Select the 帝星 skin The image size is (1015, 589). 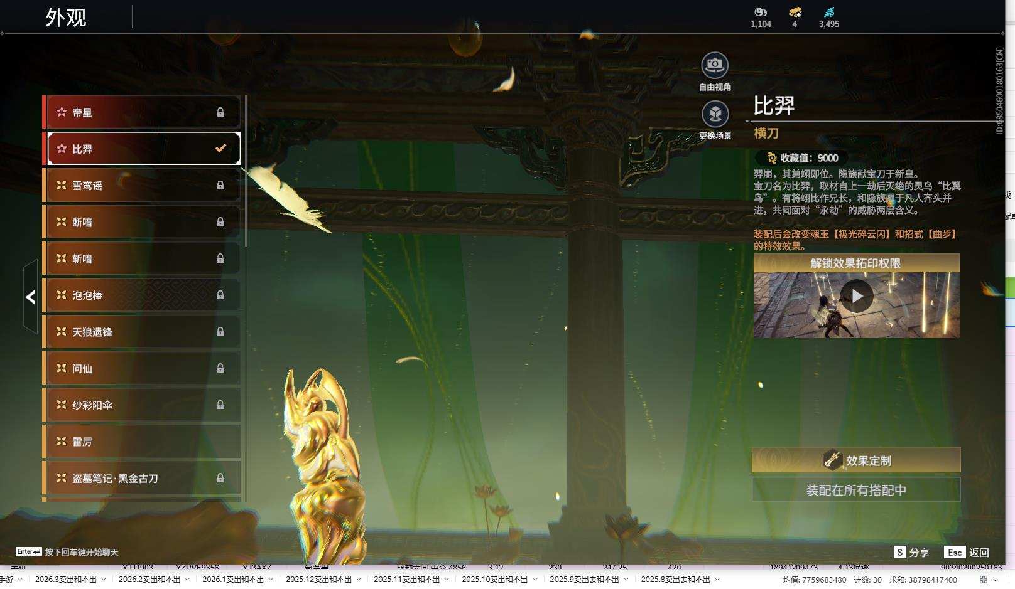[142, 112]
